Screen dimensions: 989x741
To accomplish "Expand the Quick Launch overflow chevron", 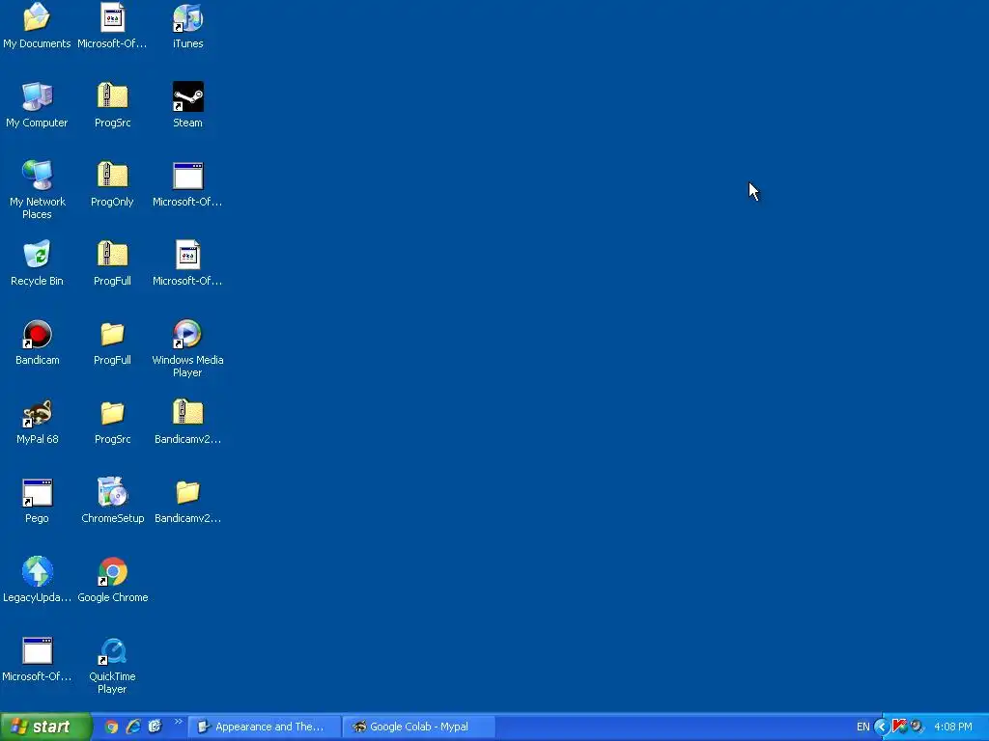I will point(178,722).
